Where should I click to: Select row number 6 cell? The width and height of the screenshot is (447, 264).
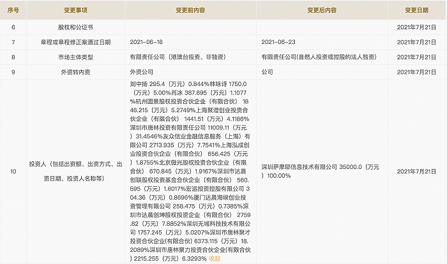[x=13, y=27]
